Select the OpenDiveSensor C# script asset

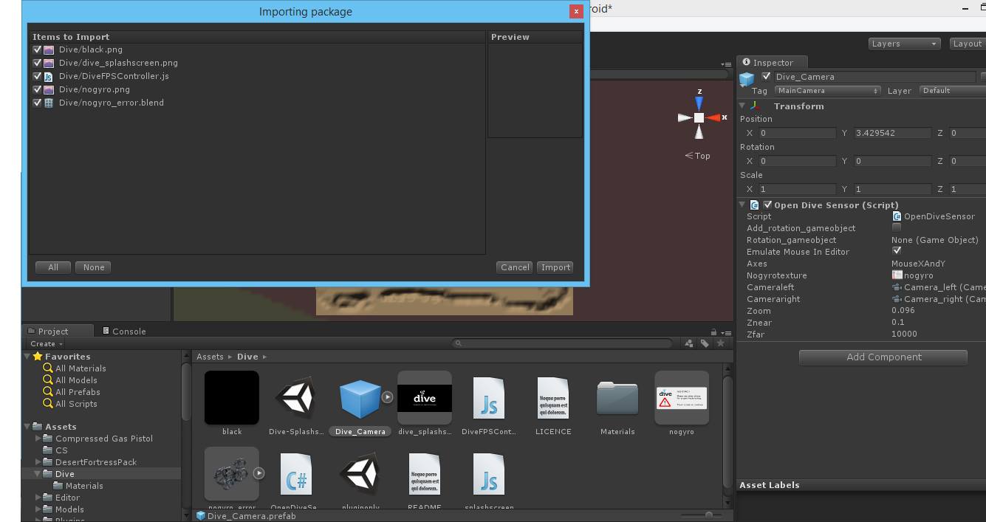(296, 473)
